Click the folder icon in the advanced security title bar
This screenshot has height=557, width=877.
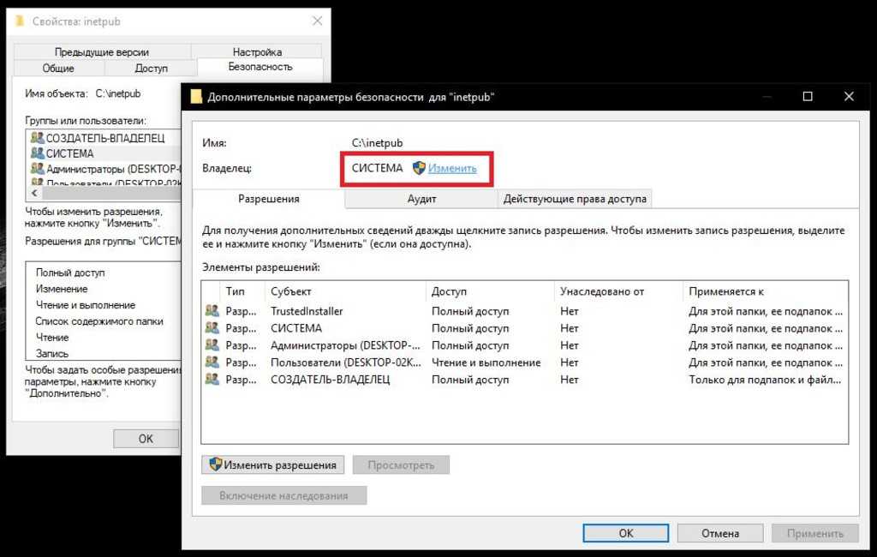196,97
